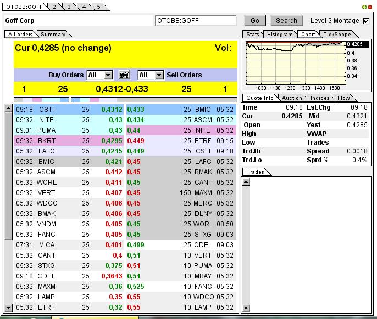
Task: Click best bid/offer 0,4312-0,433 summary
Action: [x=122, y=89]
